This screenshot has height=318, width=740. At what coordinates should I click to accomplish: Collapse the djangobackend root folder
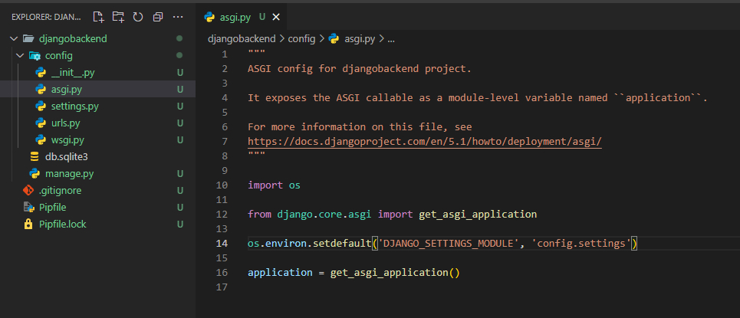click(x=13, y=38)
